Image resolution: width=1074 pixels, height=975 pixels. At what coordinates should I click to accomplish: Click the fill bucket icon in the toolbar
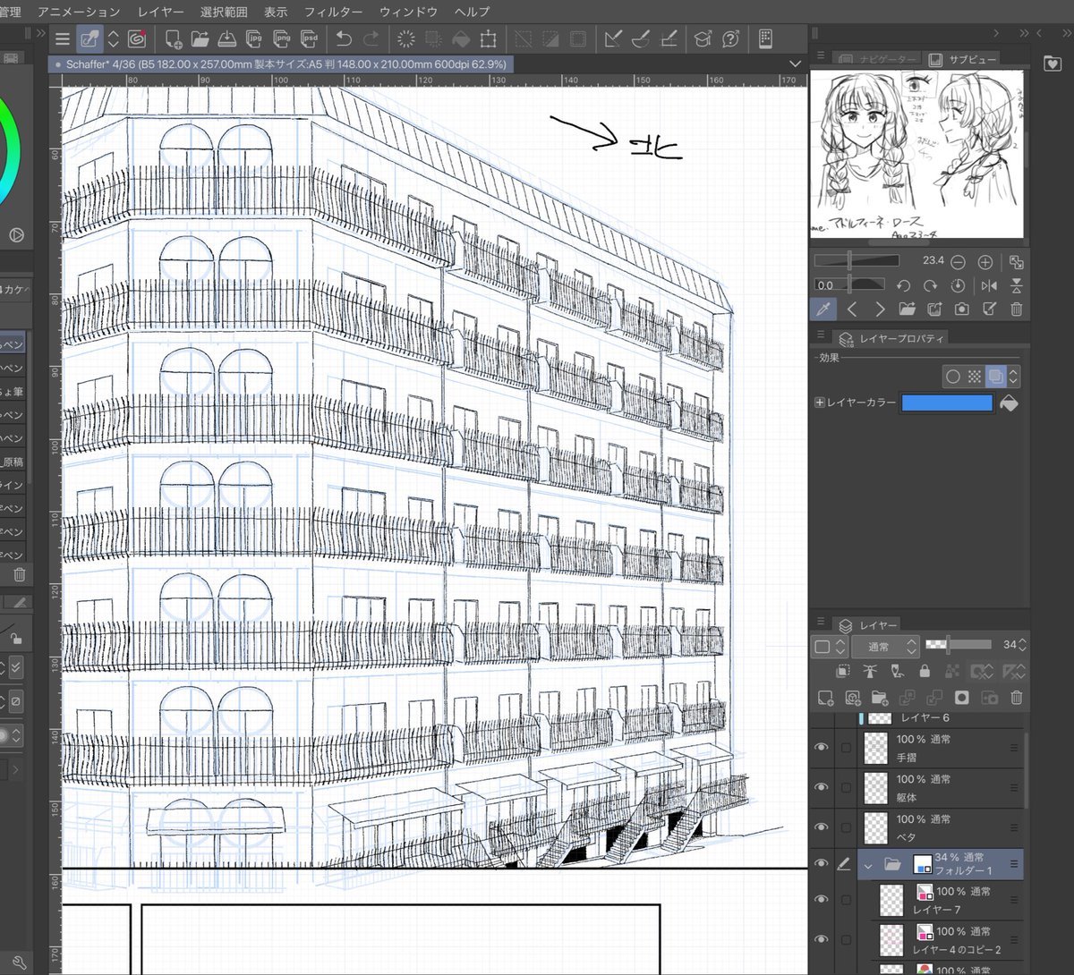click(460, 38)
